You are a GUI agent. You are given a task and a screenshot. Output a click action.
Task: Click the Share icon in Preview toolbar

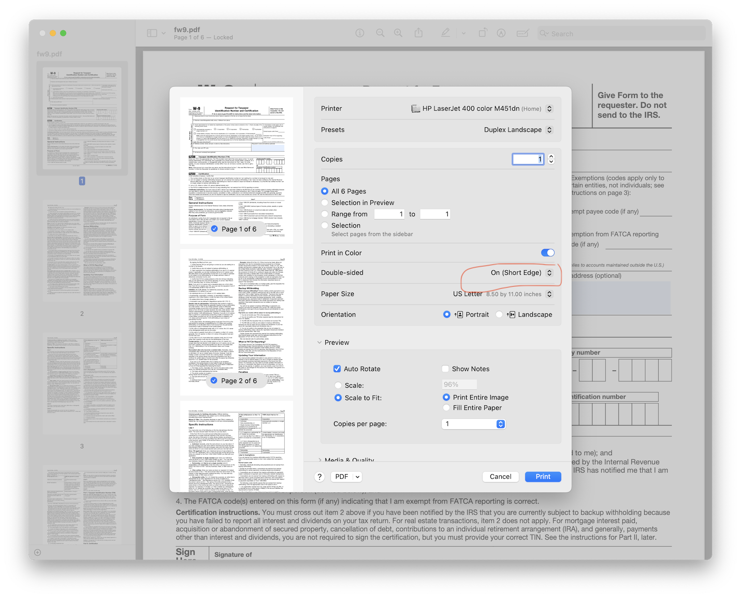point(418,33)
